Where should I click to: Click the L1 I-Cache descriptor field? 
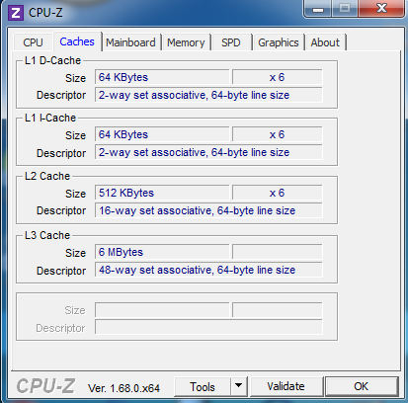208,152
